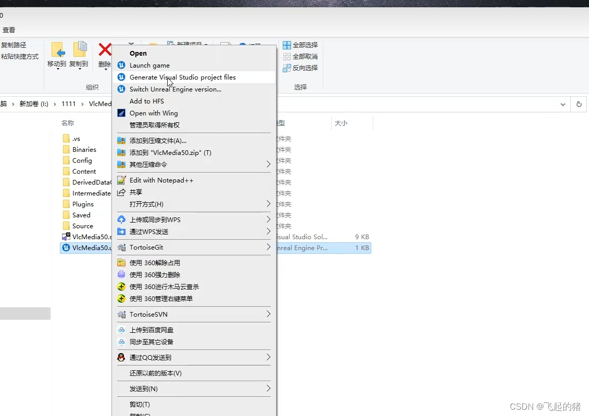Click the refresh button next to address bar
589x416 pixels.
[x=579, y=105]
